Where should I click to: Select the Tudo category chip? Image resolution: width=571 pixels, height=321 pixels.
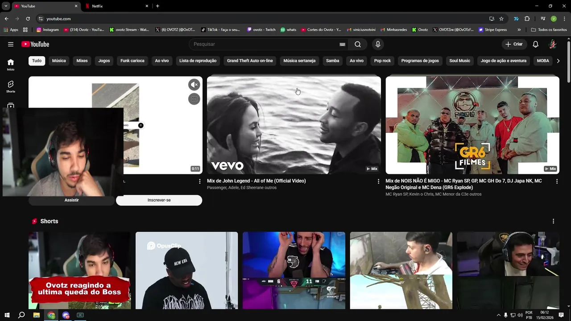click(37, 61)
